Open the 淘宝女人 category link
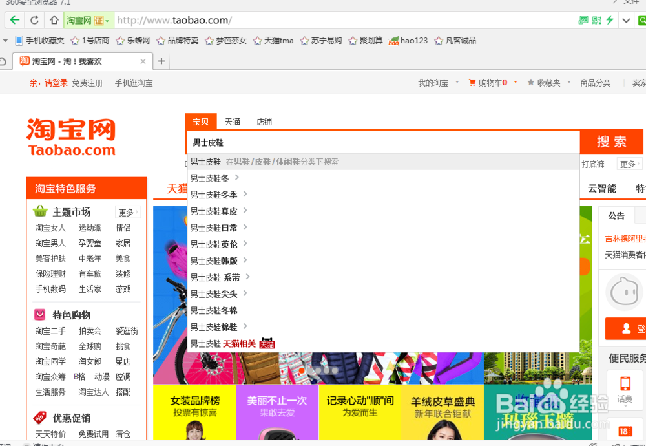This screenshot has height=446, width=646. (50, 228)
